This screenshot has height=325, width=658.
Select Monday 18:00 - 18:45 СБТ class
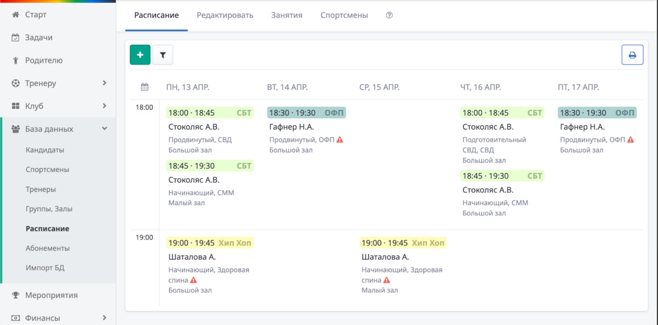click(210, 113)
